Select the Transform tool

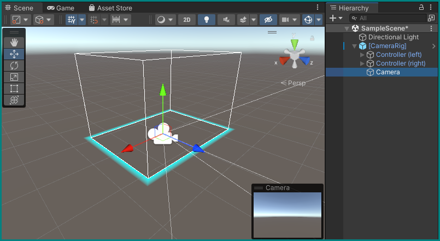[14, 100]
